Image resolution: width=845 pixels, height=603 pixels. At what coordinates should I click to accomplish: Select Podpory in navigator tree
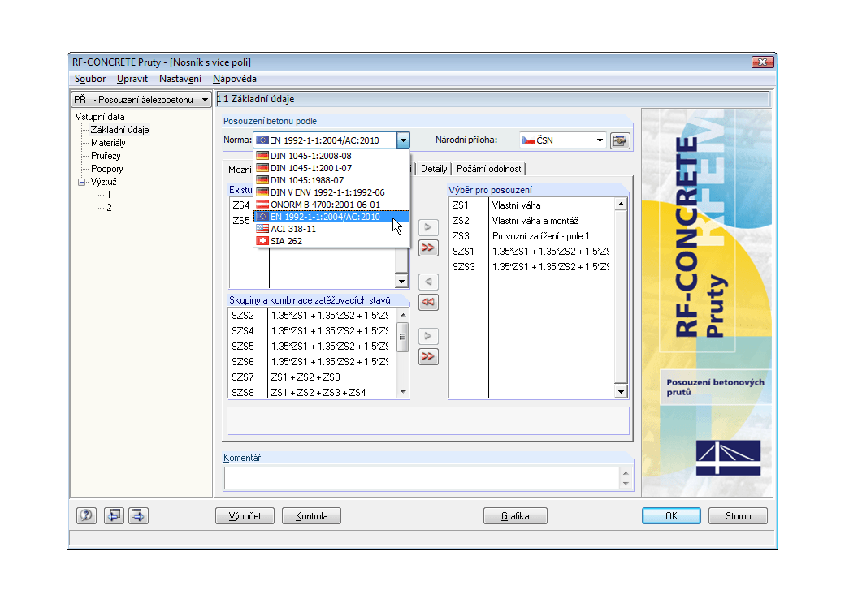point(106,169)
